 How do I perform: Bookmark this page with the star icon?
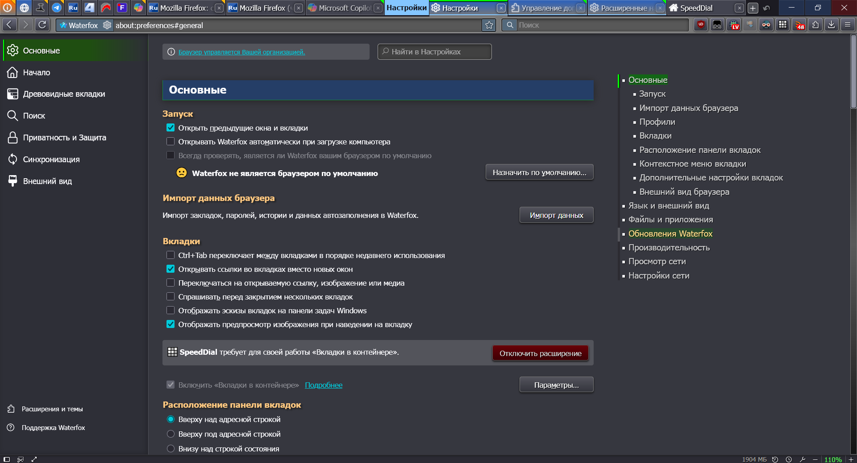[x=489, y=25]
